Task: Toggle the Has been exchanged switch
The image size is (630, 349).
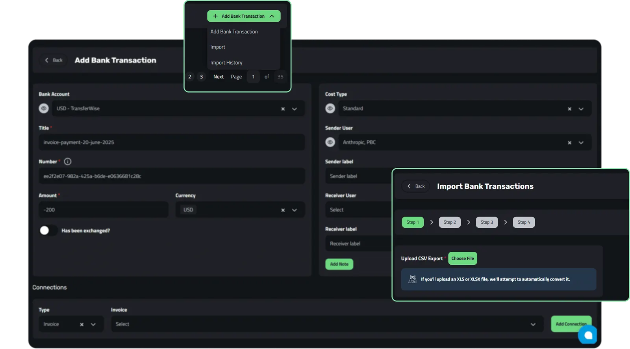Action: pos(48,230)
